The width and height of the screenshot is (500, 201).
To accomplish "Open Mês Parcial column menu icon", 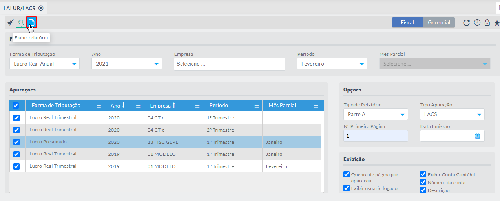I will [316, 106].
